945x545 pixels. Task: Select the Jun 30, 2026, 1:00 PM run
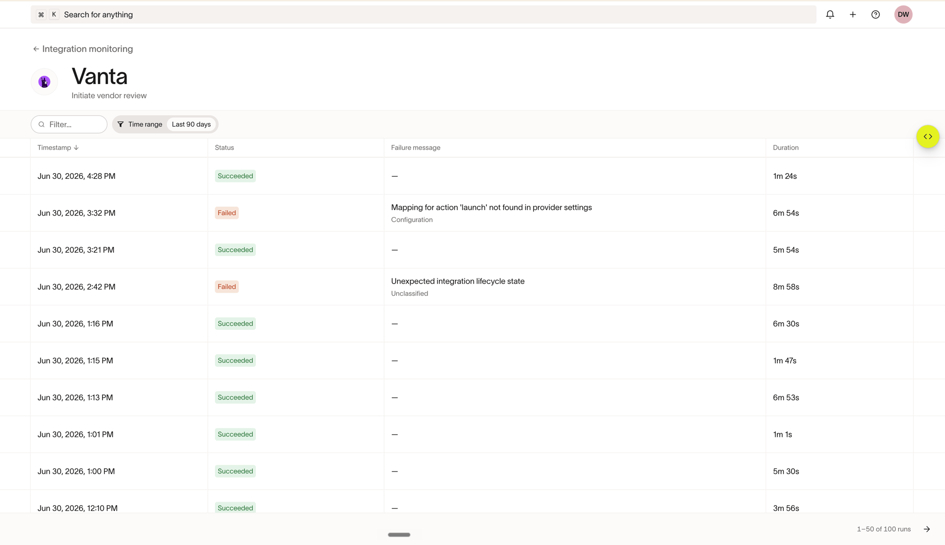(472, 471)
